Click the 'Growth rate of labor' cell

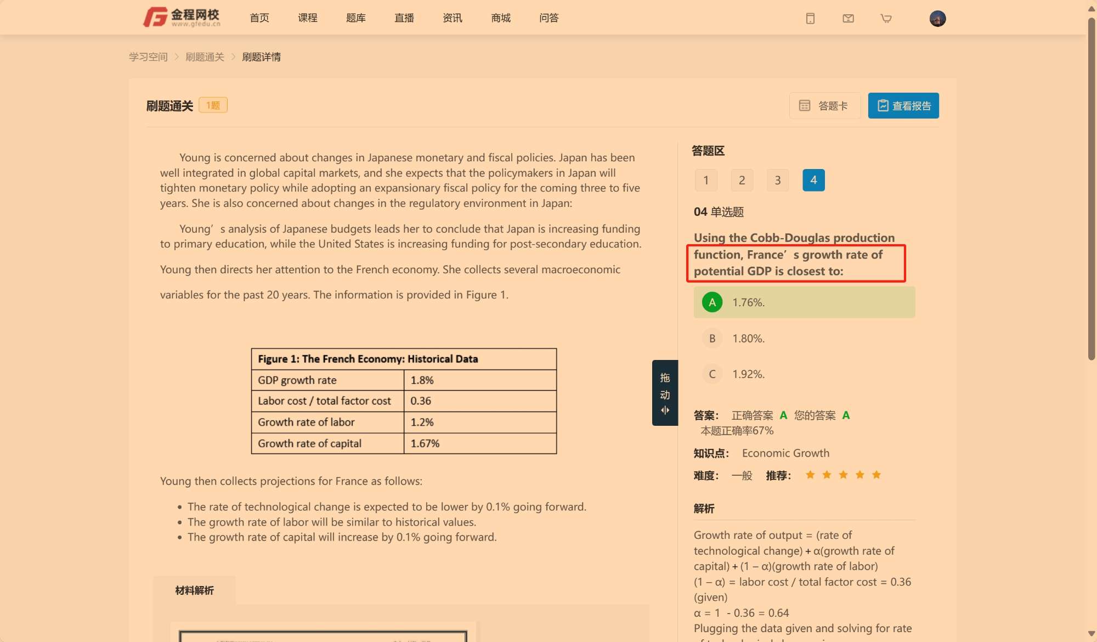[x=327, y=423]
